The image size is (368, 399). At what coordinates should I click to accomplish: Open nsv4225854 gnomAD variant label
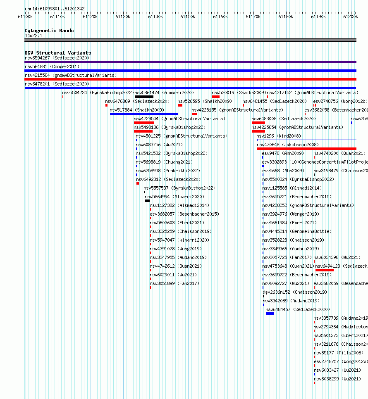[297, 127]
